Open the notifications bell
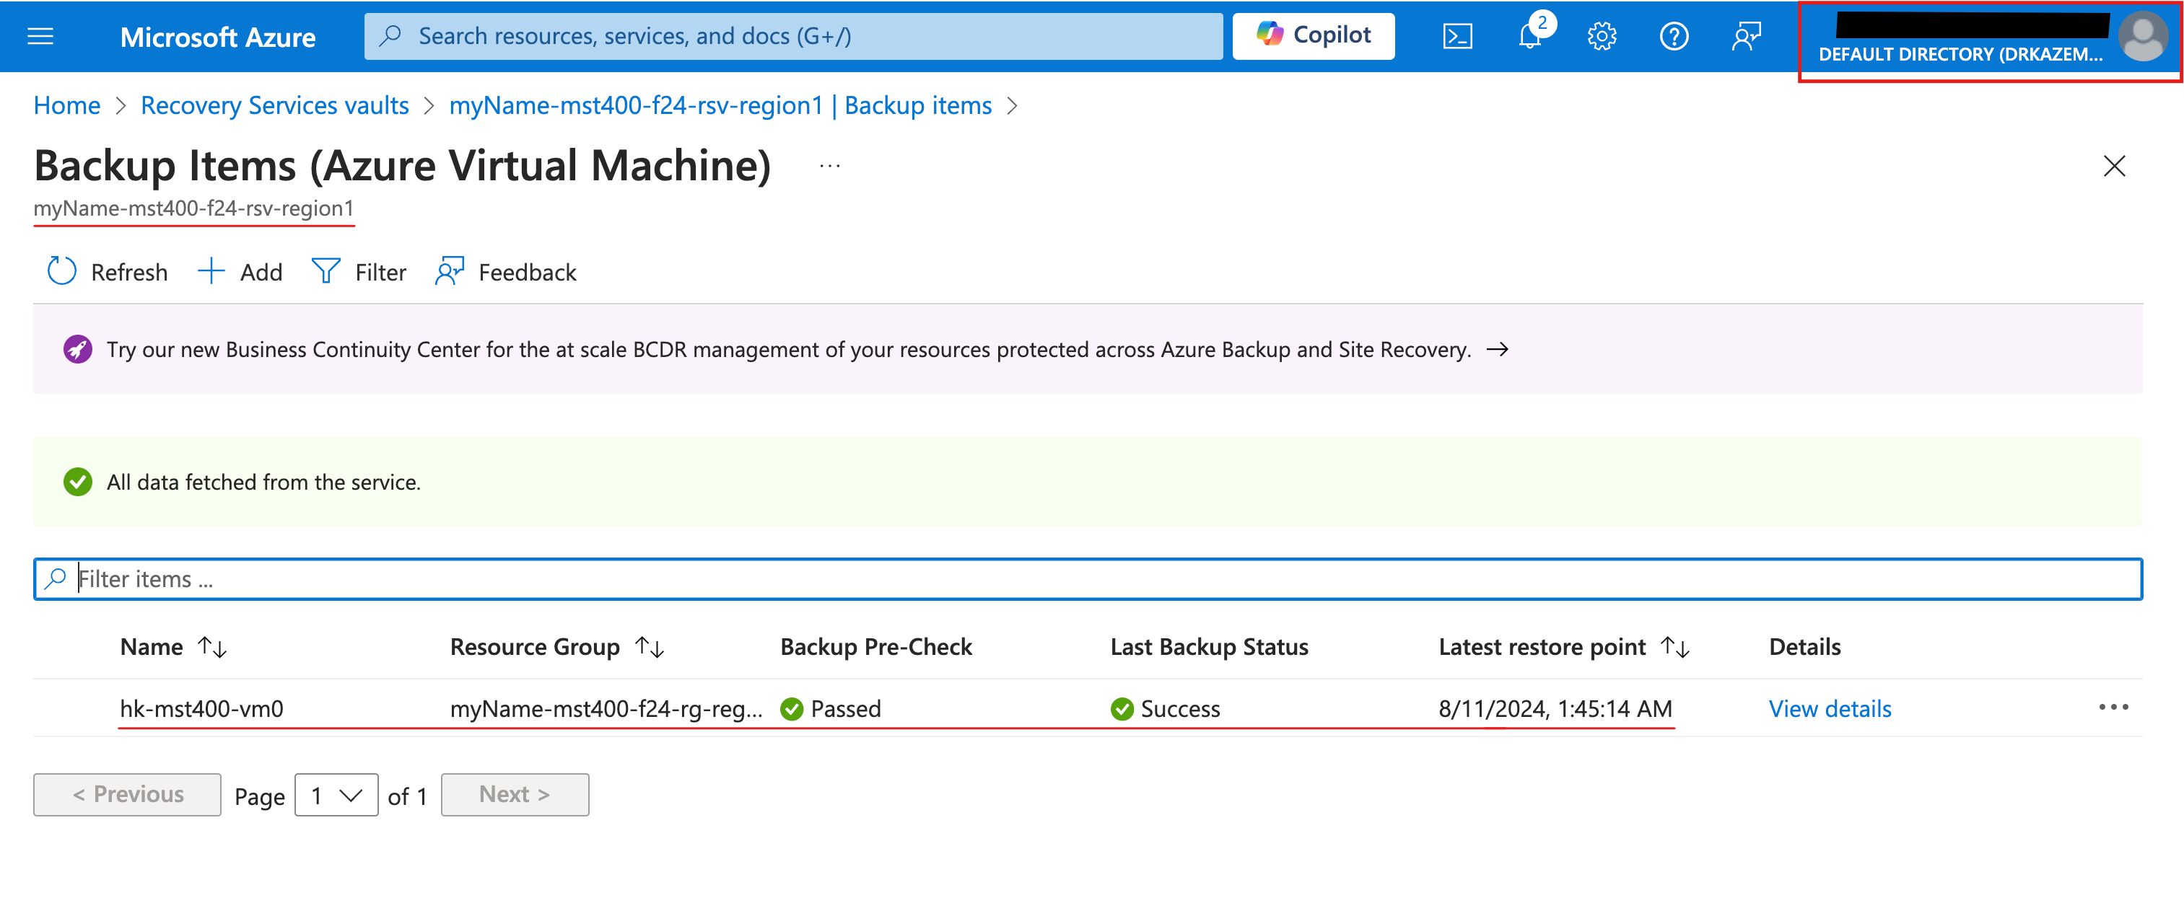The image size is (2184, 916). tap(1530, 37)
